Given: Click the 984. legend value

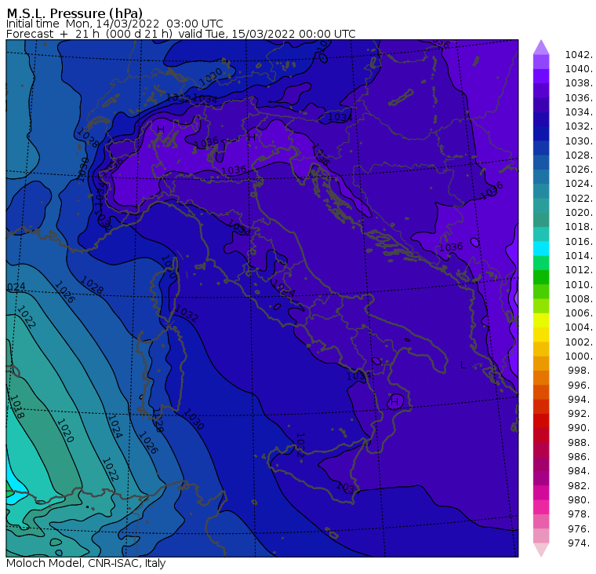Looking at the screenshot, I should point(580,471).
